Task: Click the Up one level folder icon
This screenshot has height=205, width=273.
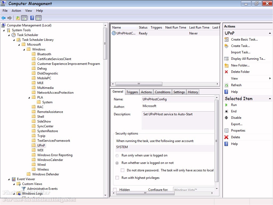Action: click(18, 18)
